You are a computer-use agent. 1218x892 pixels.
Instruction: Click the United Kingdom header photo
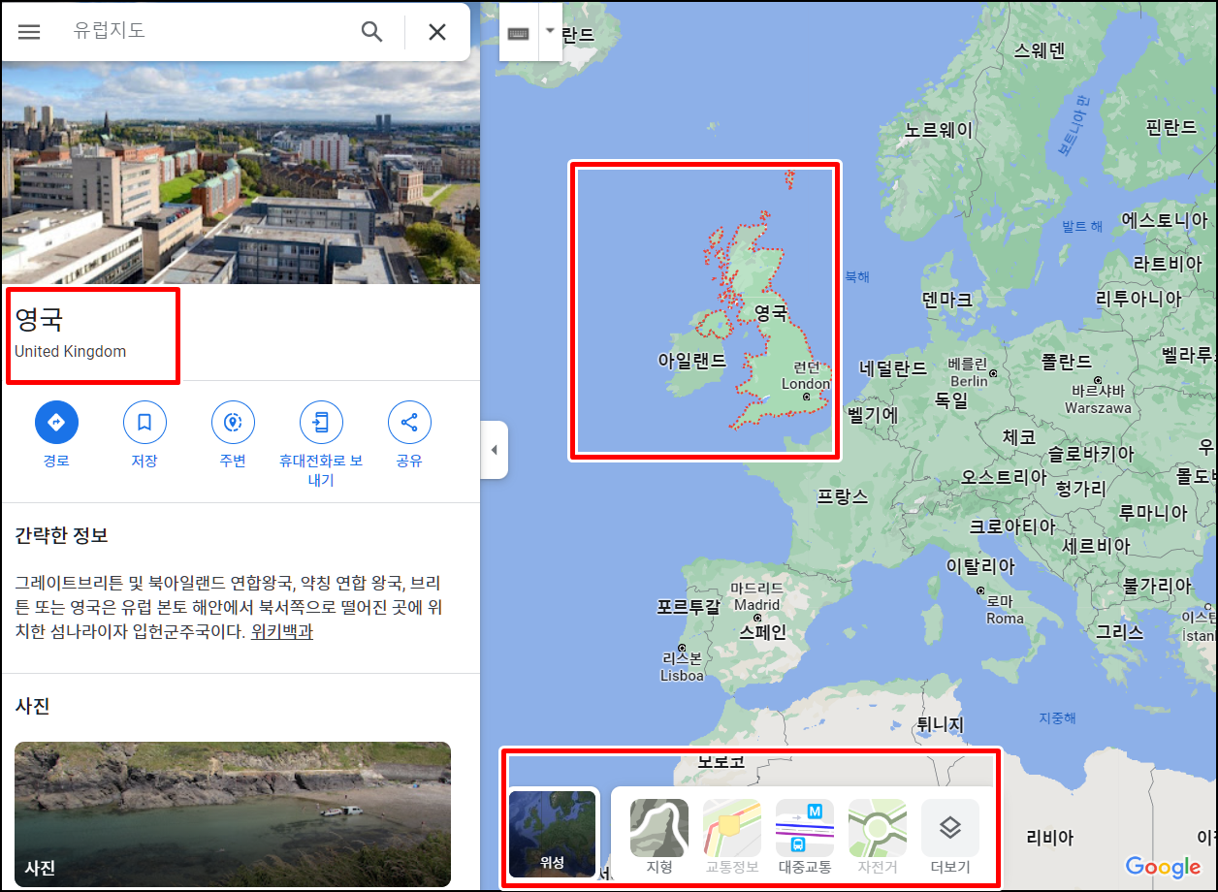pyautogui.click(x=240, y=173)
